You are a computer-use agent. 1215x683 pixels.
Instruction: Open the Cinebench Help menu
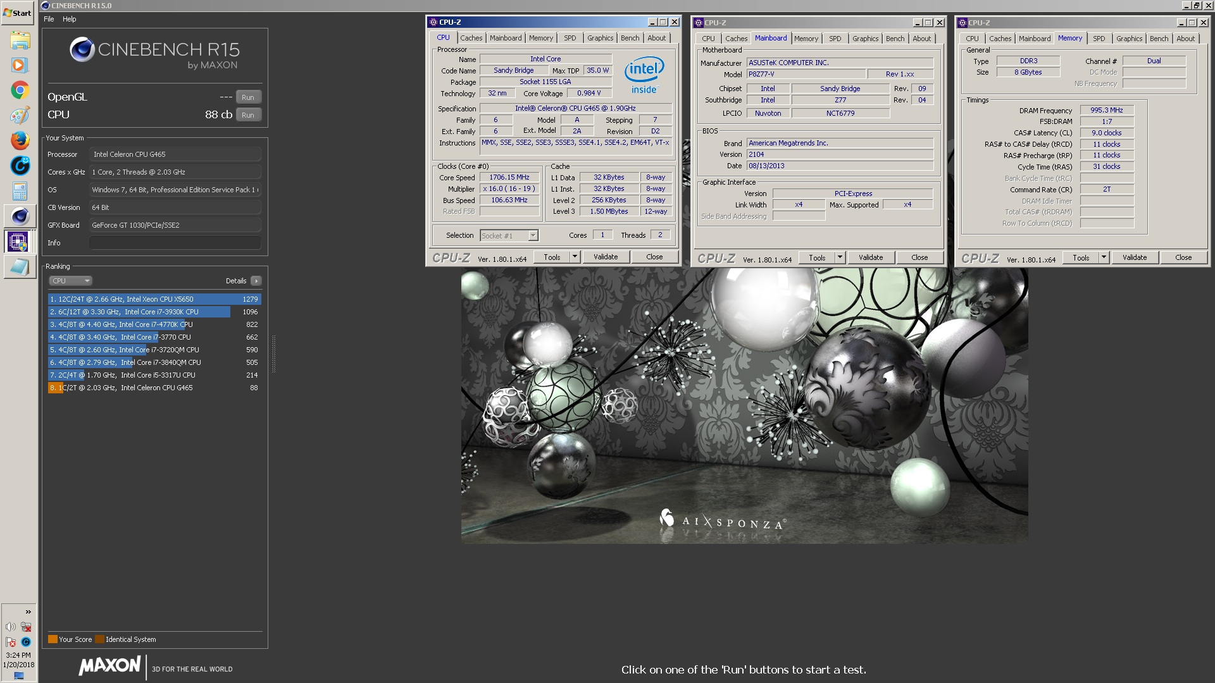tap(70, 19)
